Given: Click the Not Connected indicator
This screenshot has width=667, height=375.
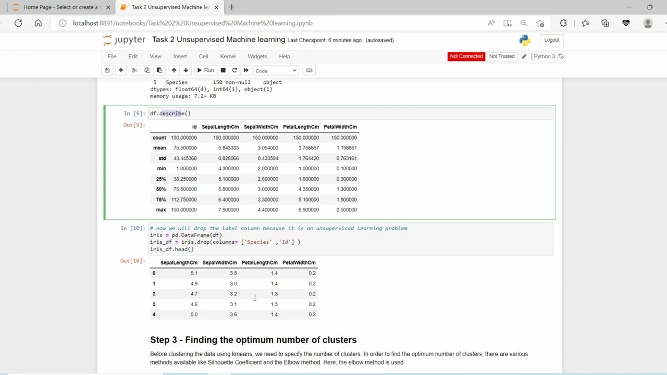Looking at the screenshot, I should [466, 56].
